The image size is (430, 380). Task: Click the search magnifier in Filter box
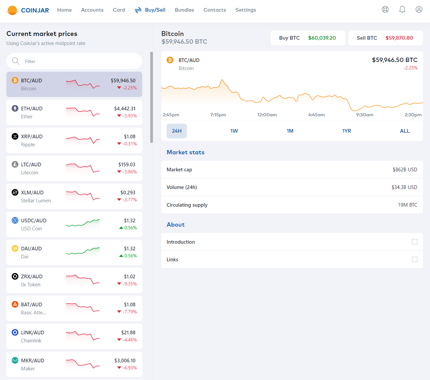click(x=16, y=61)
